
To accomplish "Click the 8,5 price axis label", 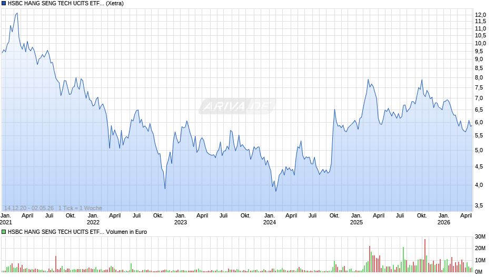I will [479, 68].
